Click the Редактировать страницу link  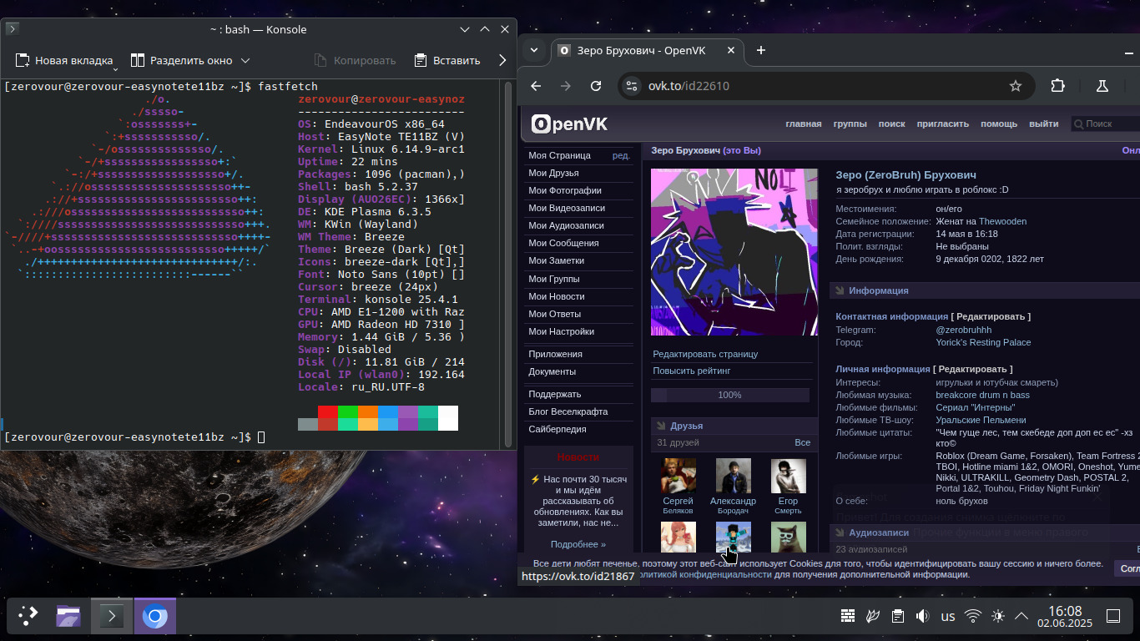pos(705,354)
